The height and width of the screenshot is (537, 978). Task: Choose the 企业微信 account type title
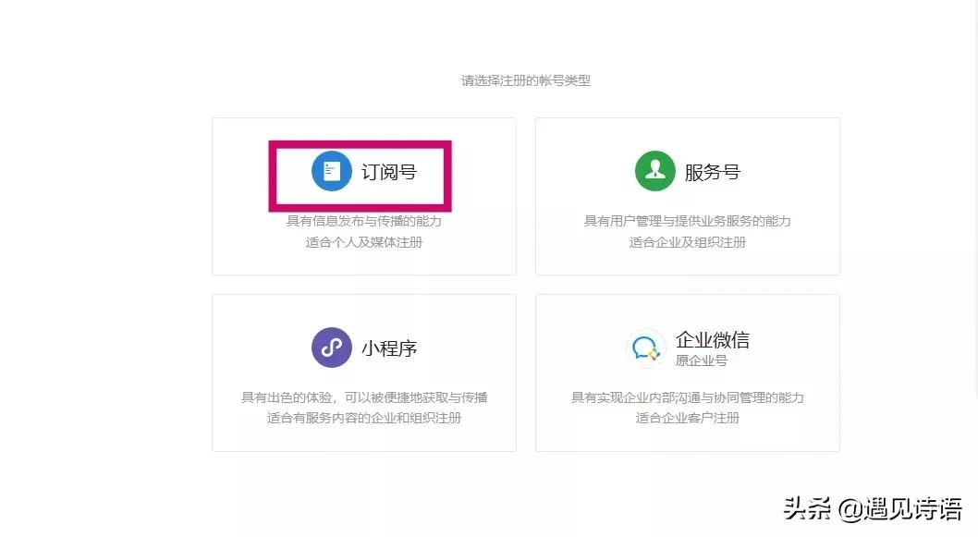[x=713, y=339]
